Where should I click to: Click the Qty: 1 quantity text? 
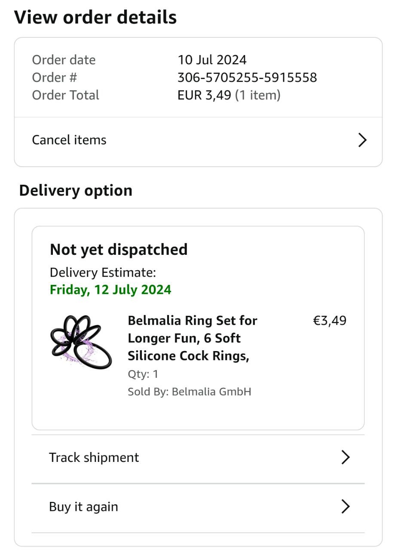pos(143,374)
